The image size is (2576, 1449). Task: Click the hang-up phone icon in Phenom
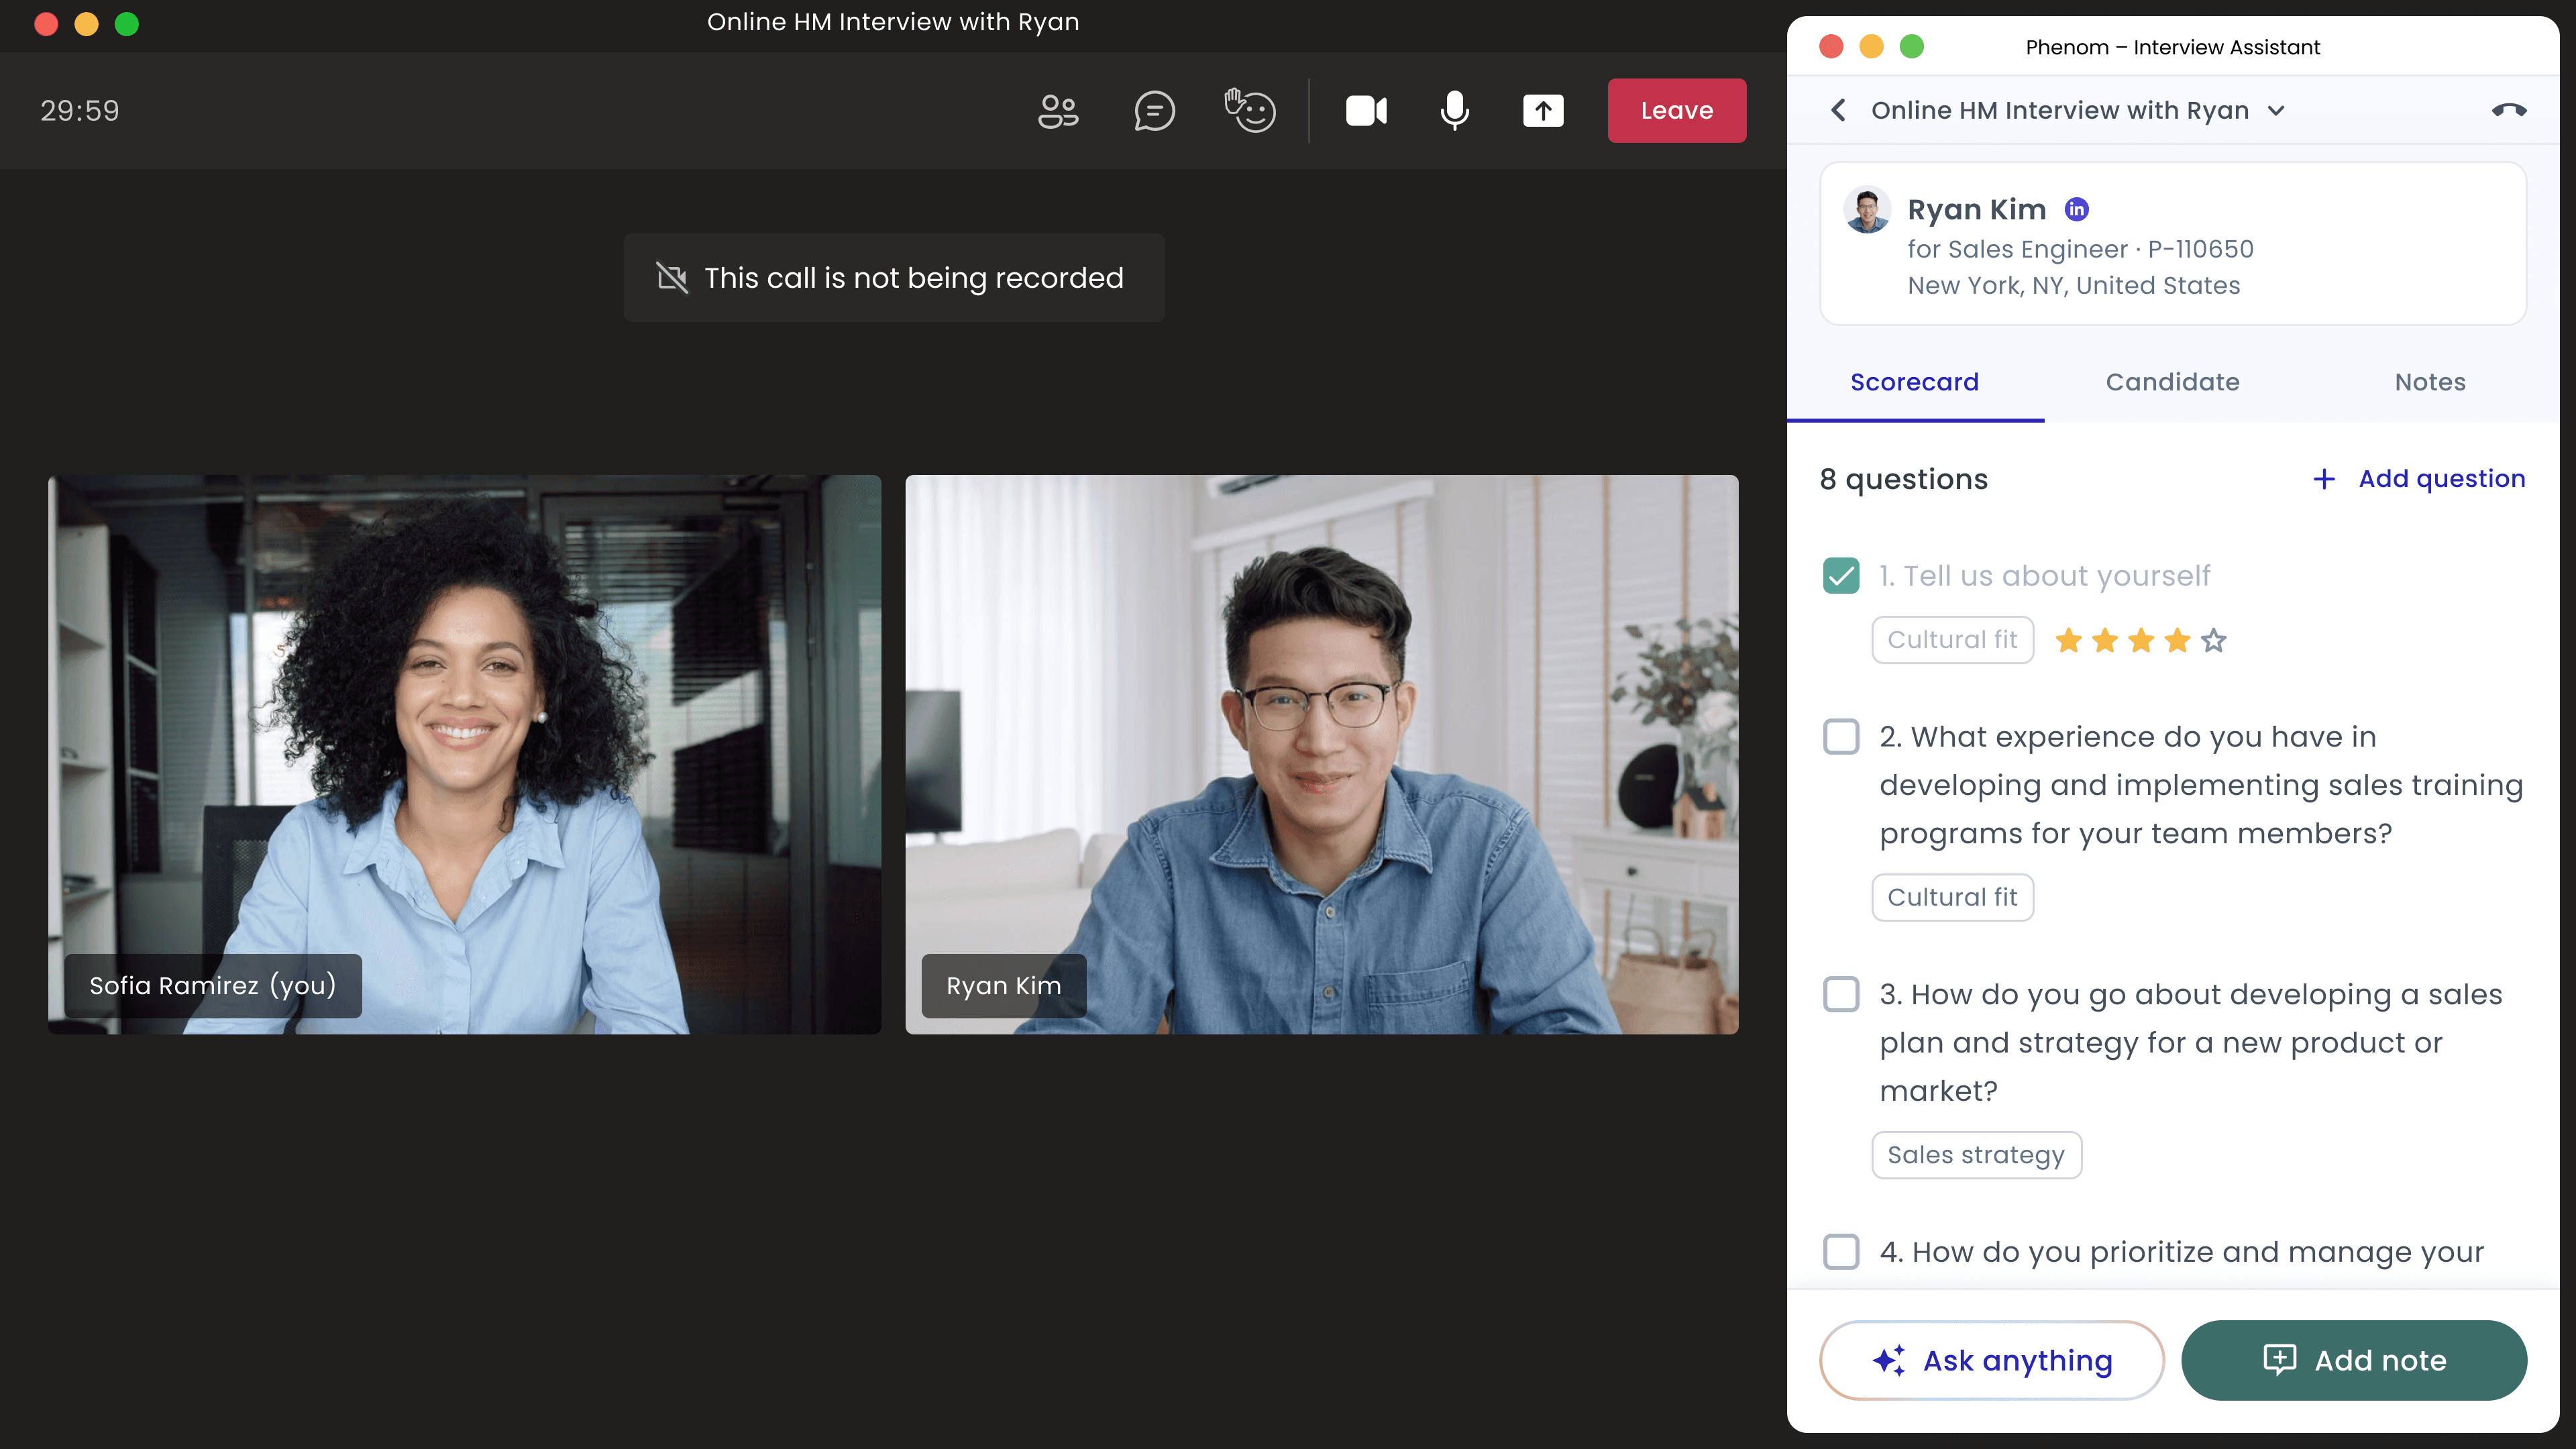(2508, 110)
